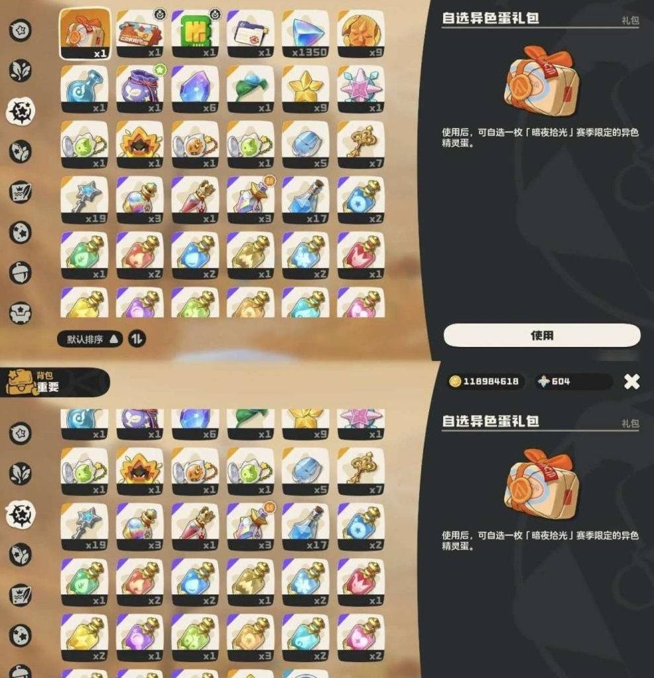The image size is (654, 678).
Task: Toggle ascending/descending sort order button
Action: tap(137, 339)
